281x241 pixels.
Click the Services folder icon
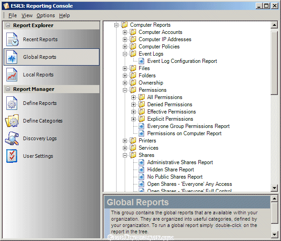coord(133,148)
